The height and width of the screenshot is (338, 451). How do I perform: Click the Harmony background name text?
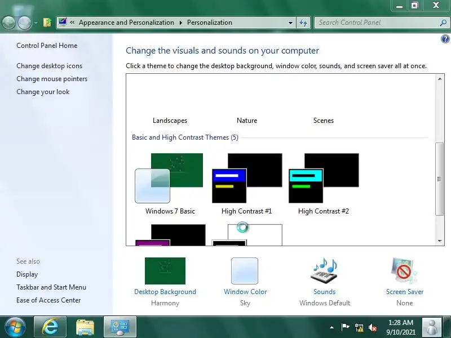[x=165, y=303]
